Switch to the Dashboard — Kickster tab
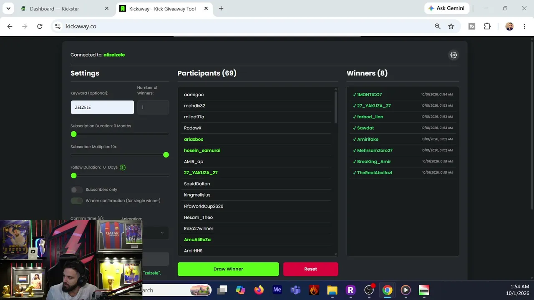534x300 pixels. (65, 8)
